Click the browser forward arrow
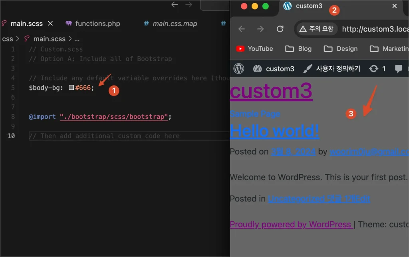The width and height of the screenshot is (409, 257). (x=260, y=29)
